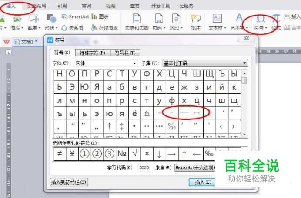The width and height of the screenshot is (301, 198).
Task: Expand the 截屏 dropdown arrow
Action: tap(40, 28)
